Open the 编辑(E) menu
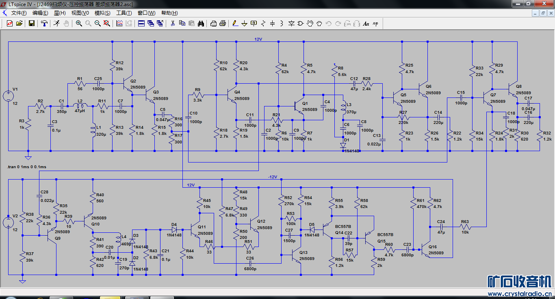This screenshot has width=555, height=299. point(41,13)
